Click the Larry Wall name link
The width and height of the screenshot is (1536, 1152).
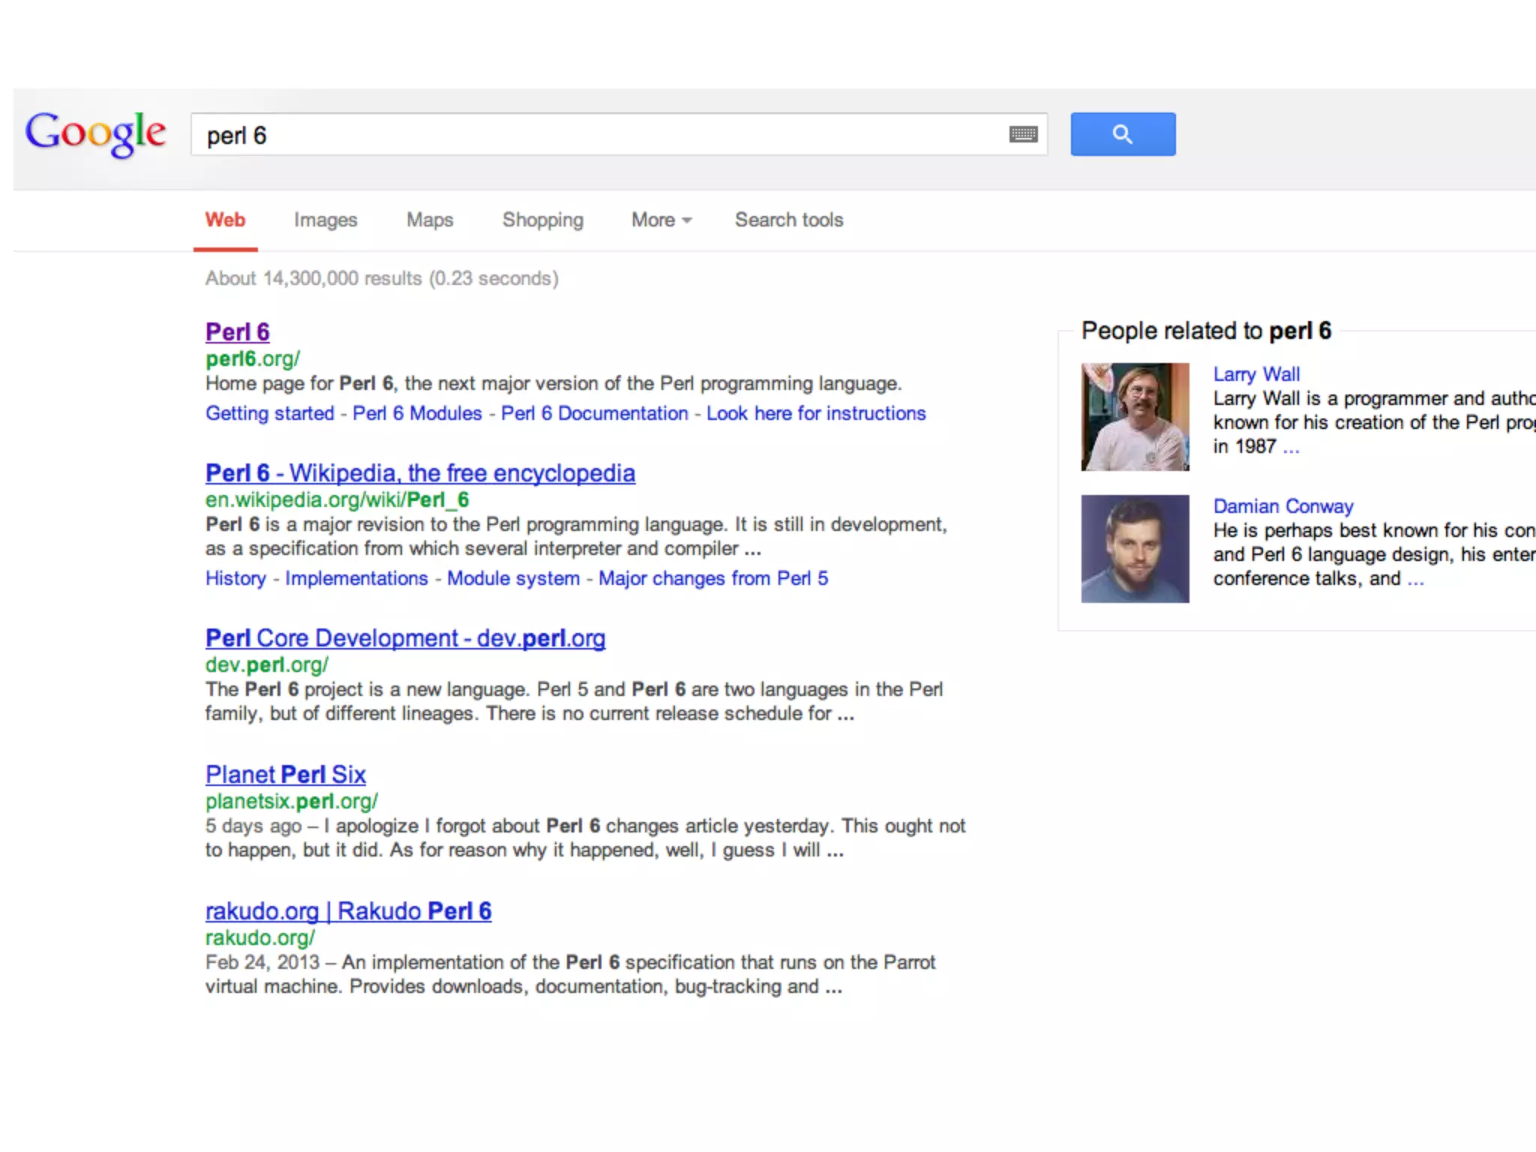pyautogui.click(x=1255, y=374)
